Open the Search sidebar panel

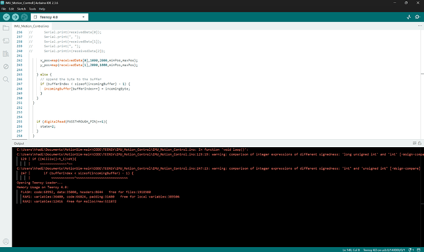pos(6,79)
